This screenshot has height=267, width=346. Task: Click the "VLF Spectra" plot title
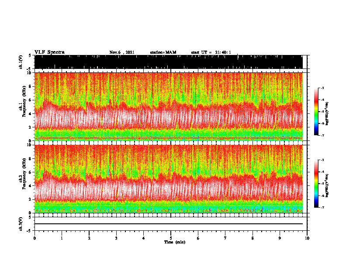[49, 52]
